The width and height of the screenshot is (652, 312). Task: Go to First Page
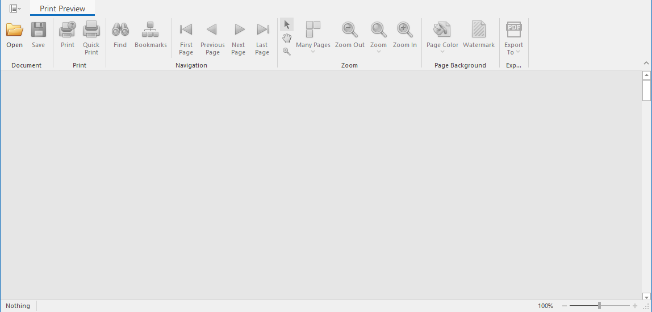click(186, 29)
